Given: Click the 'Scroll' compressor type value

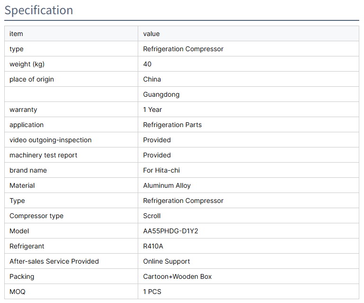Looking at the screenshot, I should pyautogui.click(x=152, y=216).
